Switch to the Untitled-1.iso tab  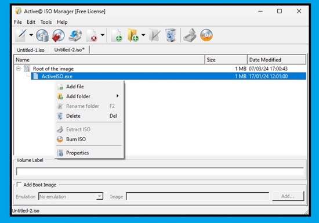pos(31,50)
